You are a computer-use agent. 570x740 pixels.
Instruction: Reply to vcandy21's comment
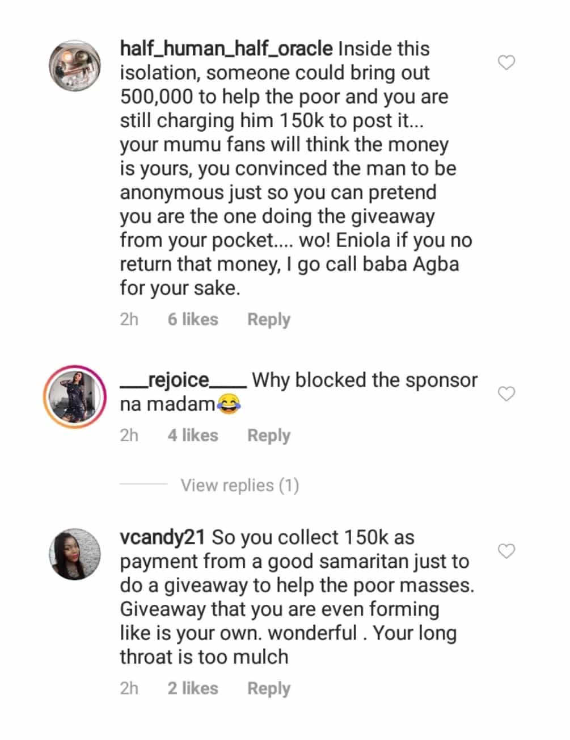[x=268, y=688]
